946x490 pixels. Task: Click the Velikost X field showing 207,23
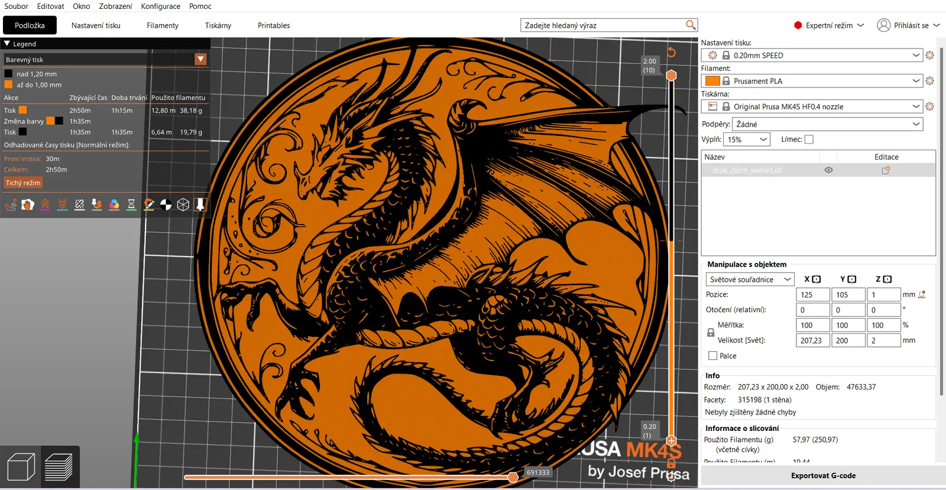[x=812, y=340]
